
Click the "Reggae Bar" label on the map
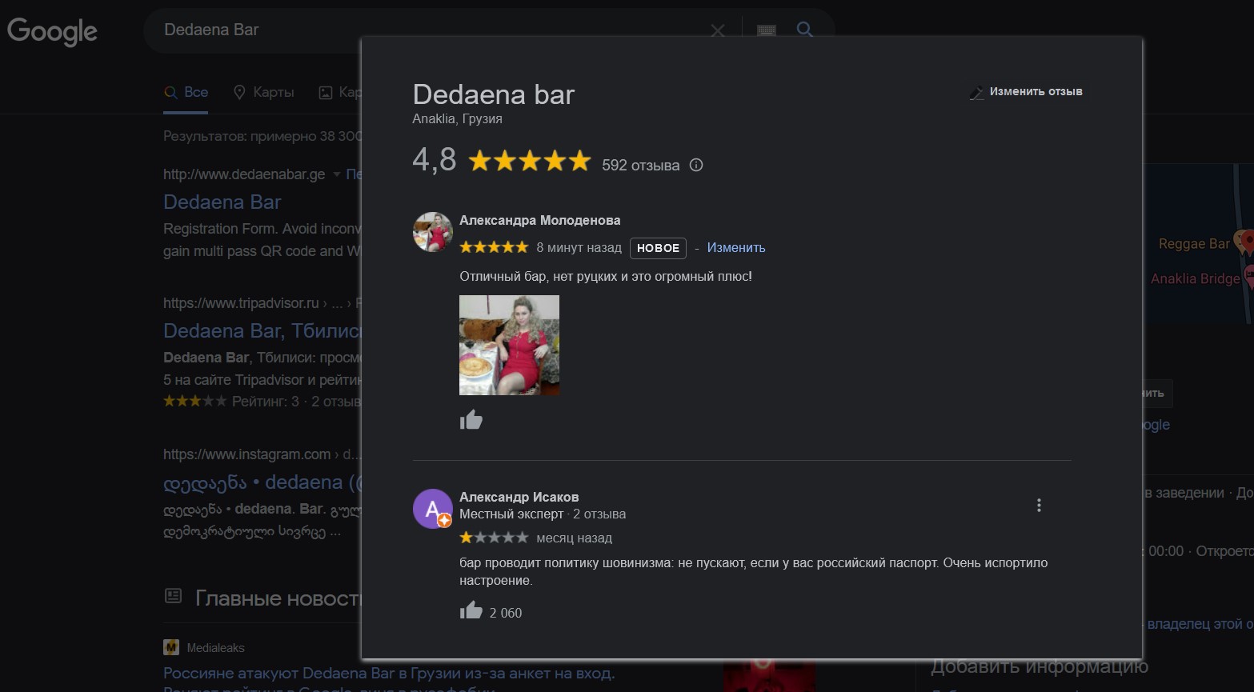point(1194,244)
